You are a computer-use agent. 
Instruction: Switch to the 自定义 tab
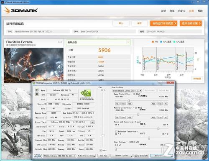pos(182,11)
